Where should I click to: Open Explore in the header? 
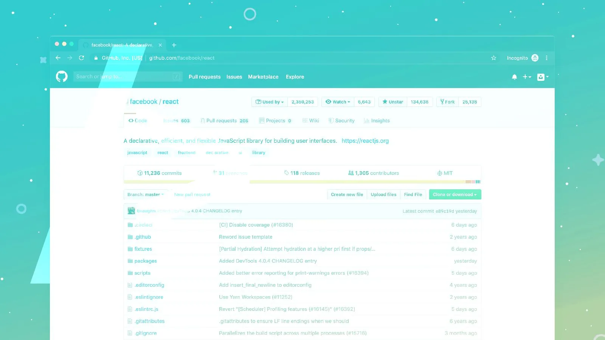click(x=295, y=77)
